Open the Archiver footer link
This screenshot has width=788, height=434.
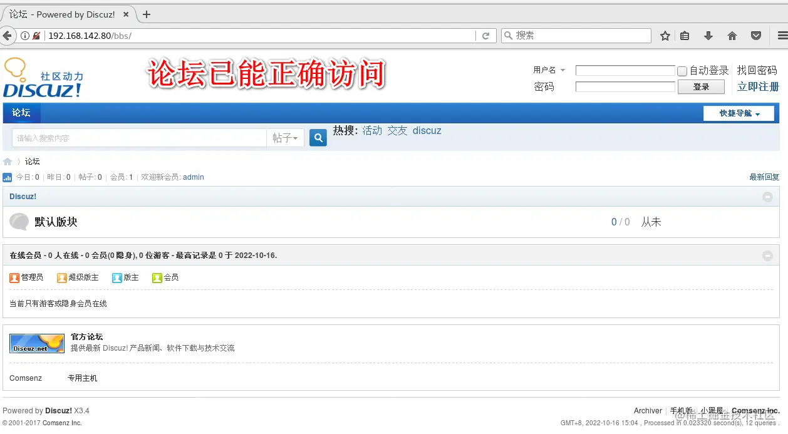click(648, 411)
